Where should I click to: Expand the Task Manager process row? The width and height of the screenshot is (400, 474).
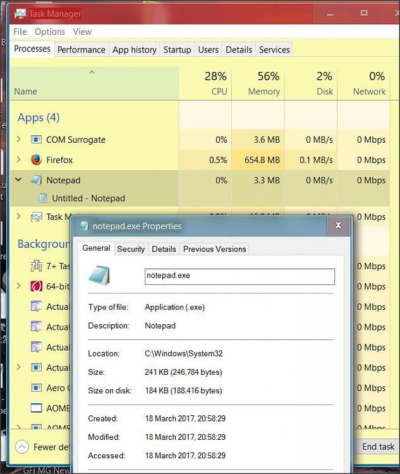(x=18, y=216)
